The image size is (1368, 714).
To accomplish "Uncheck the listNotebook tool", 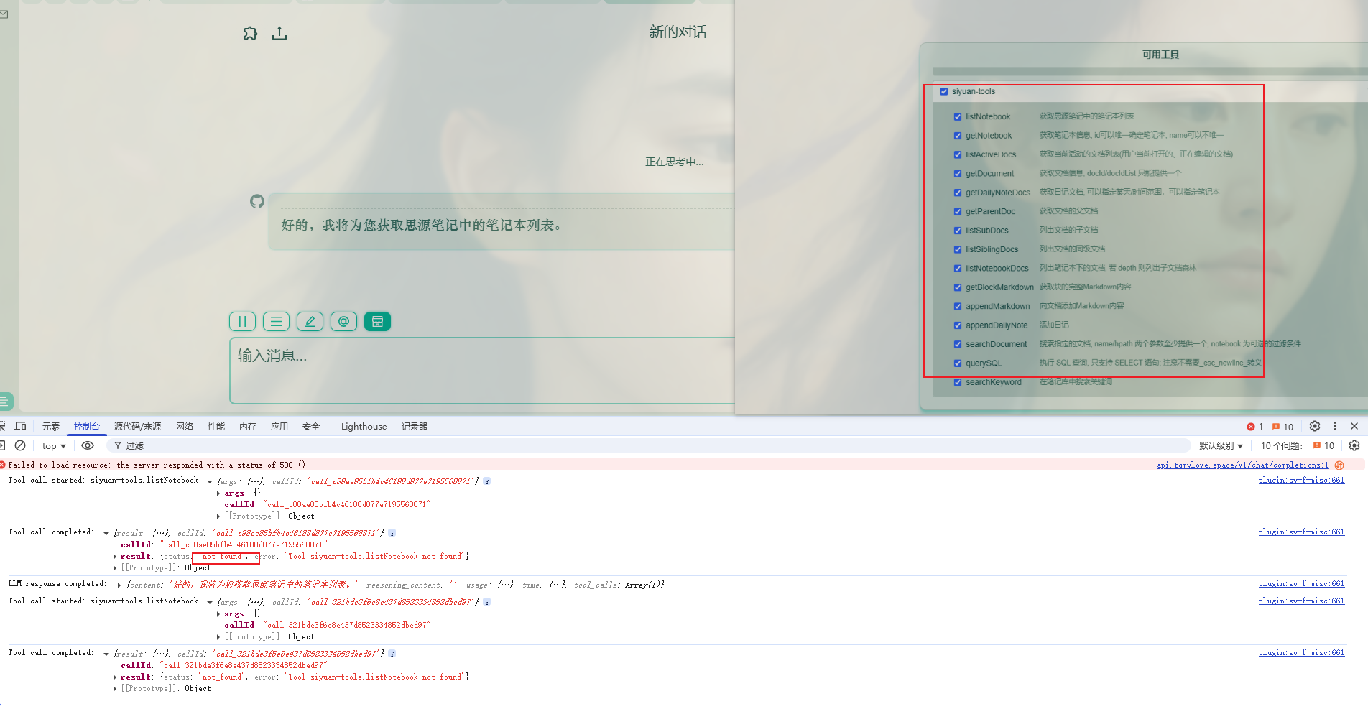I will point(958,117).
